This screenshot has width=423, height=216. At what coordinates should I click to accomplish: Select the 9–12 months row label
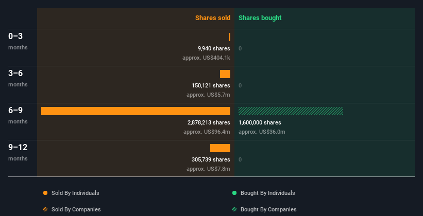(18, 152)
